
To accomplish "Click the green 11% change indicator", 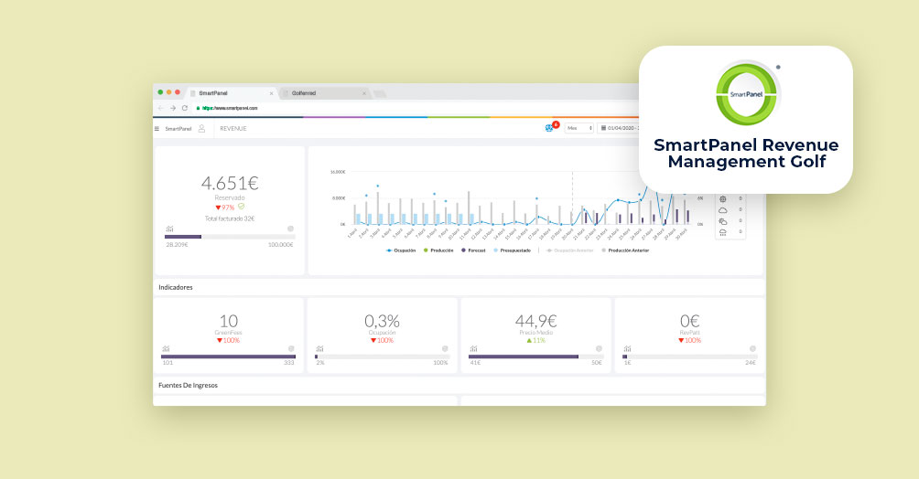I will click(535, 340).
